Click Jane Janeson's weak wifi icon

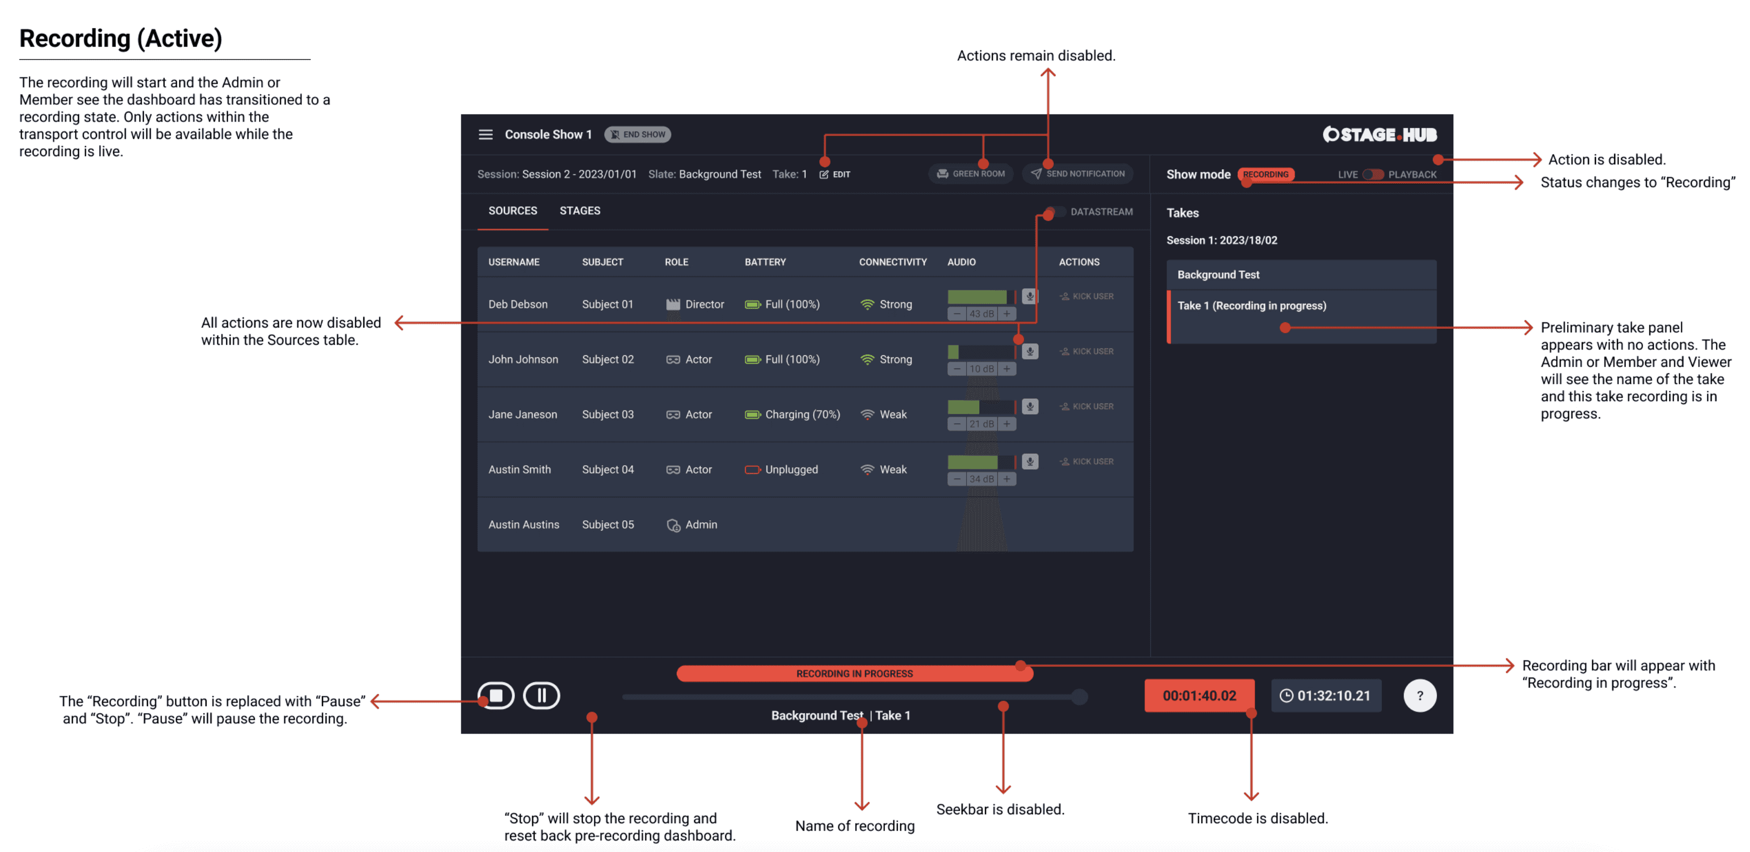coord(867,414)
